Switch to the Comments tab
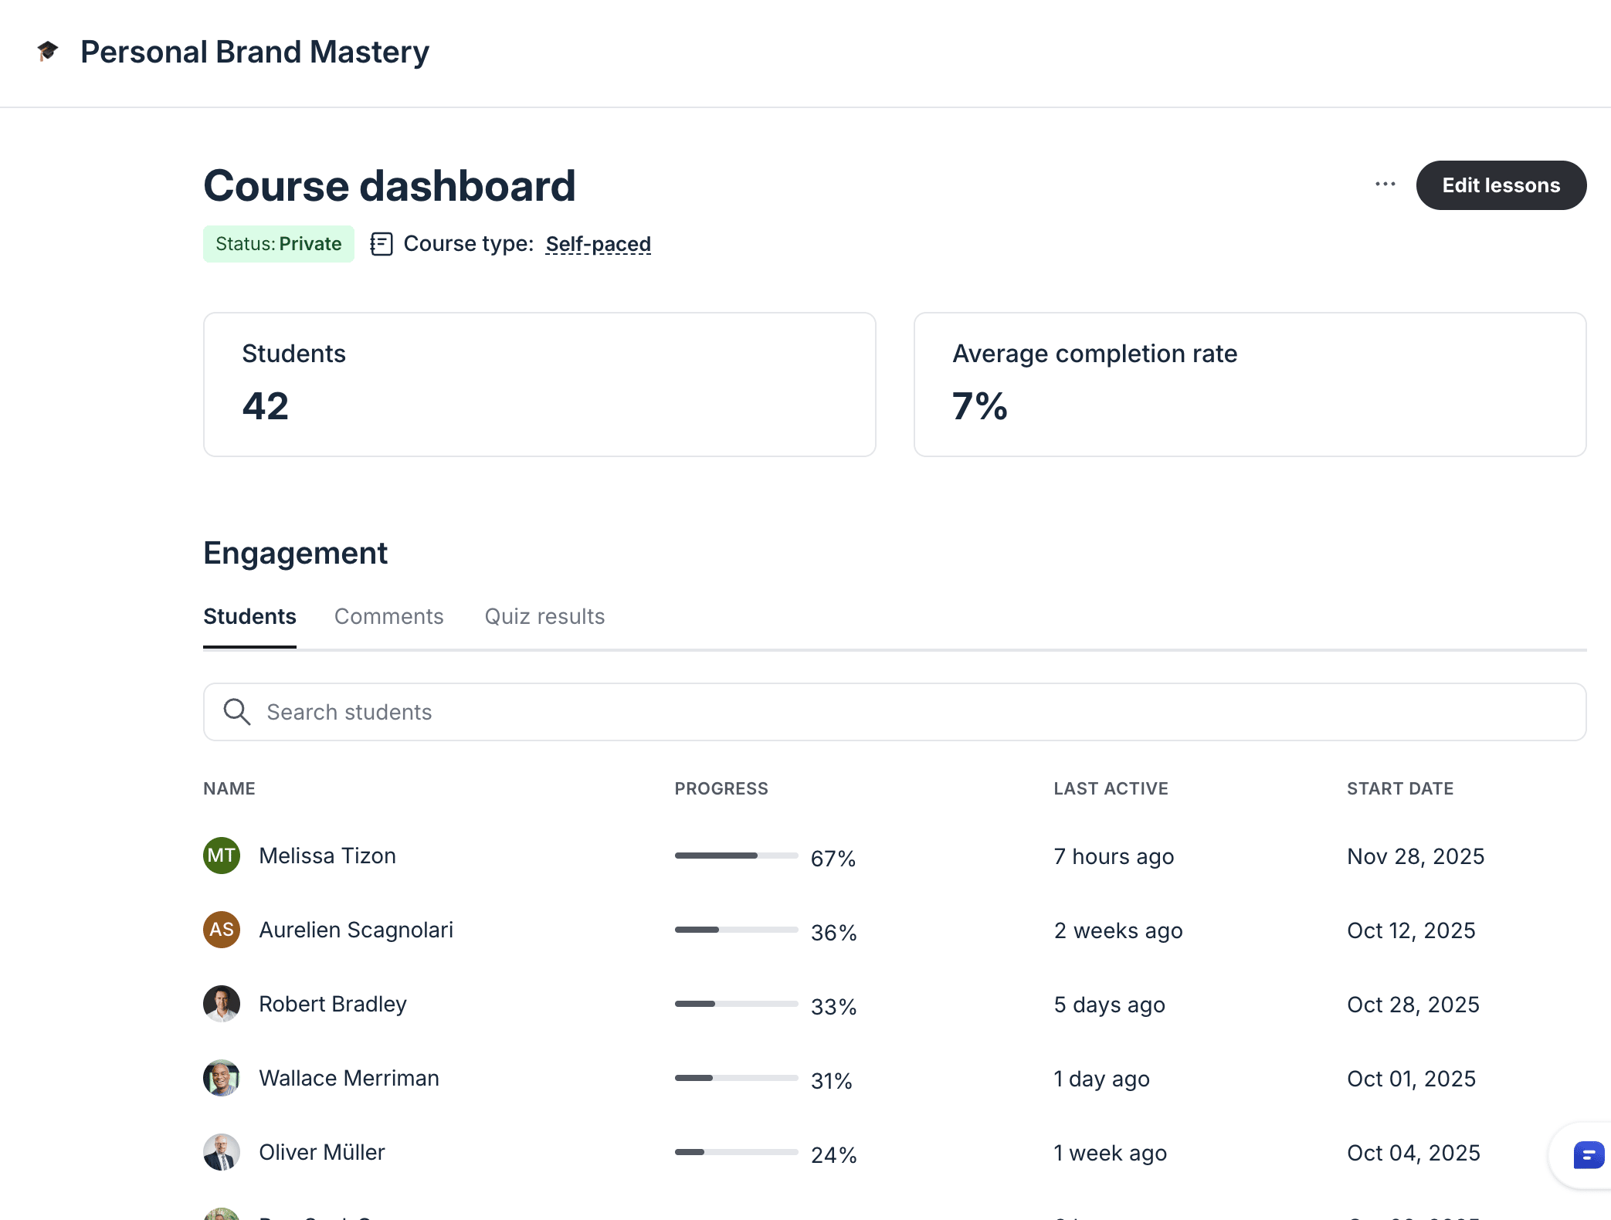The width and height of the screenshot is (1611, 1220). pyautogui.click(x=388, y=616)
